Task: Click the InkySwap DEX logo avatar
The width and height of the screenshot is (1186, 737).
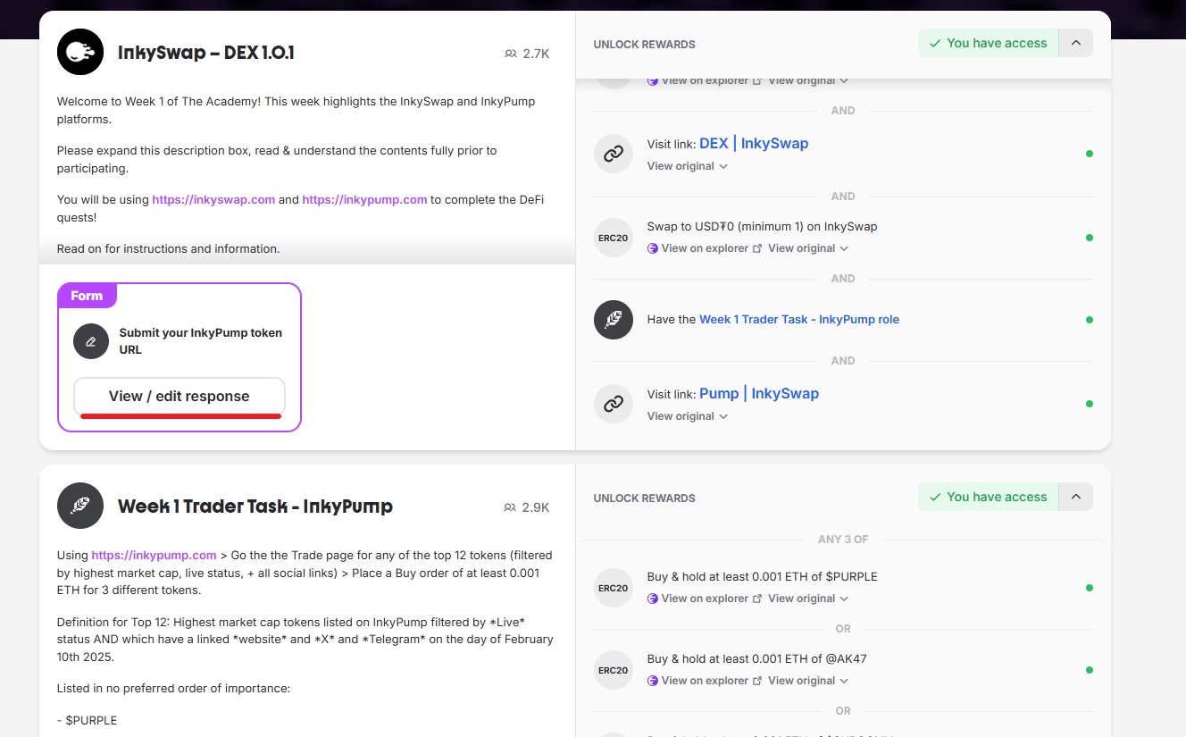Action: [x=80, y=52]
